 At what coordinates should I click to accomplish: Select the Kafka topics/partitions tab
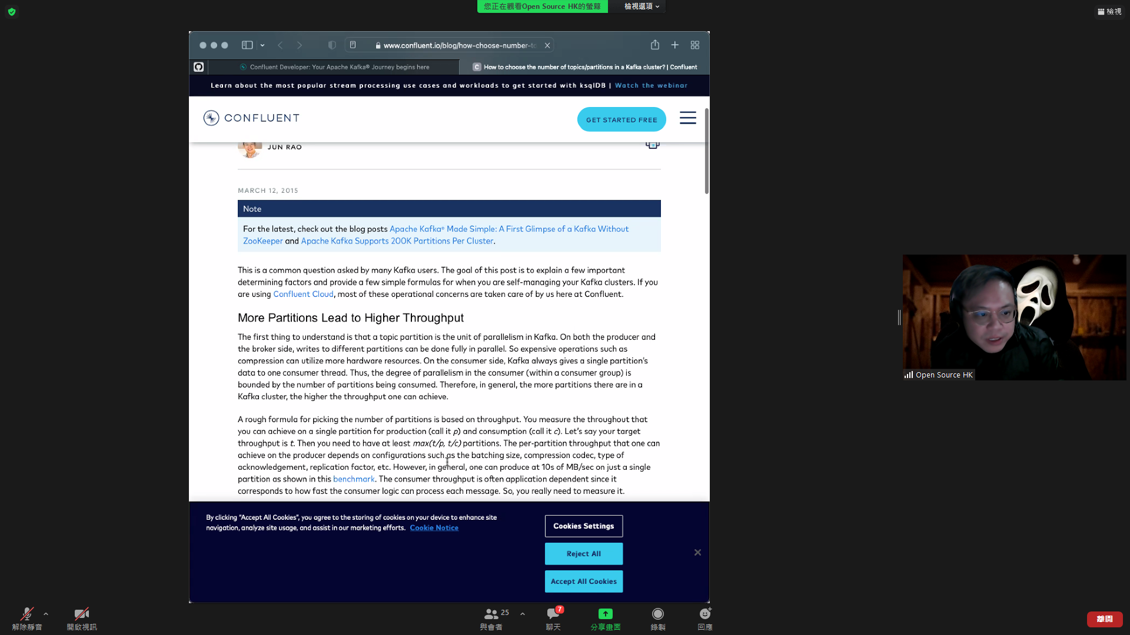coord(584,67)
